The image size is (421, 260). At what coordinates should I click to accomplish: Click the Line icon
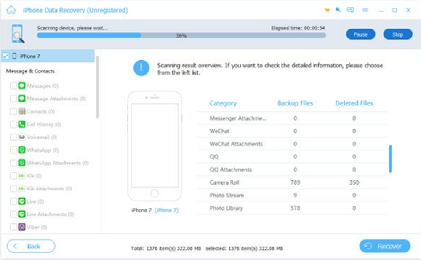pos(22,201)
